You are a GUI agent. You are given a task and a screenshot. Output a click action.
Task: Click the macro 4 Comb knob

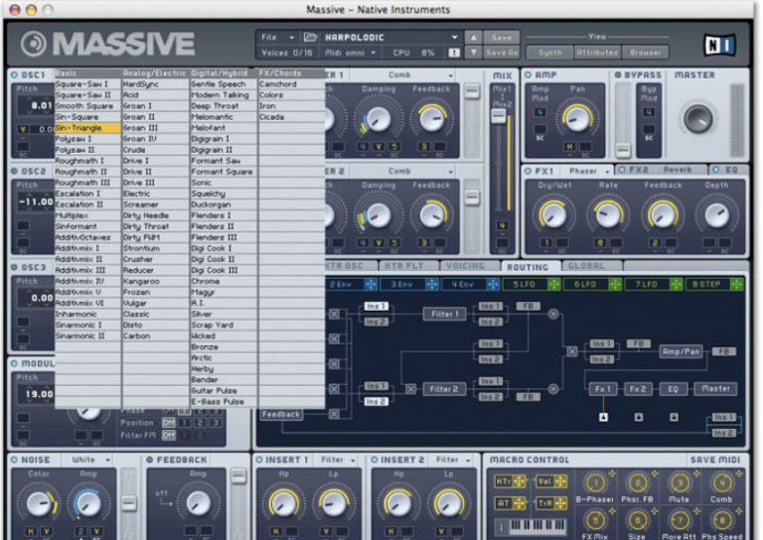point(721,483)
